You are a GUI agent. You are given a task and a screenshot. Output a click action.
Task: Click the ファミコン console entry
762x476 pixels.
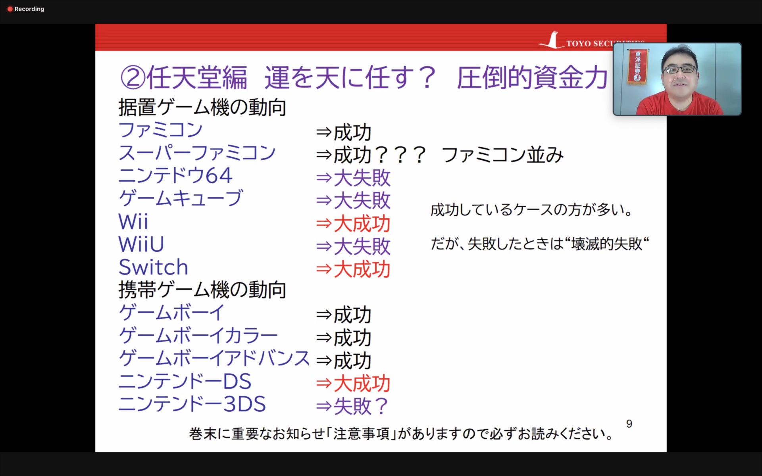coord(160,130)
